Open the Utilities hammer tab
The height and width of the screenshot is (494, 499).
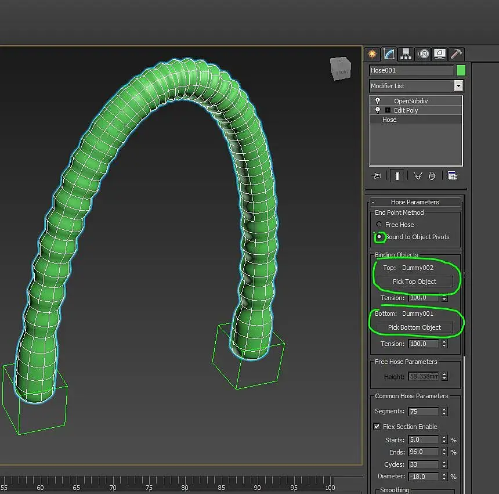point(457,54)
